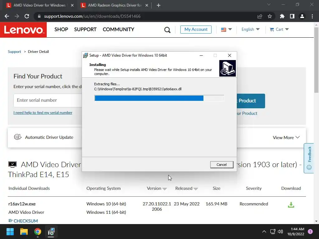Close the AMD Radeon Graphics Driver tab
319x239 pixels.
tap(147, 6)
